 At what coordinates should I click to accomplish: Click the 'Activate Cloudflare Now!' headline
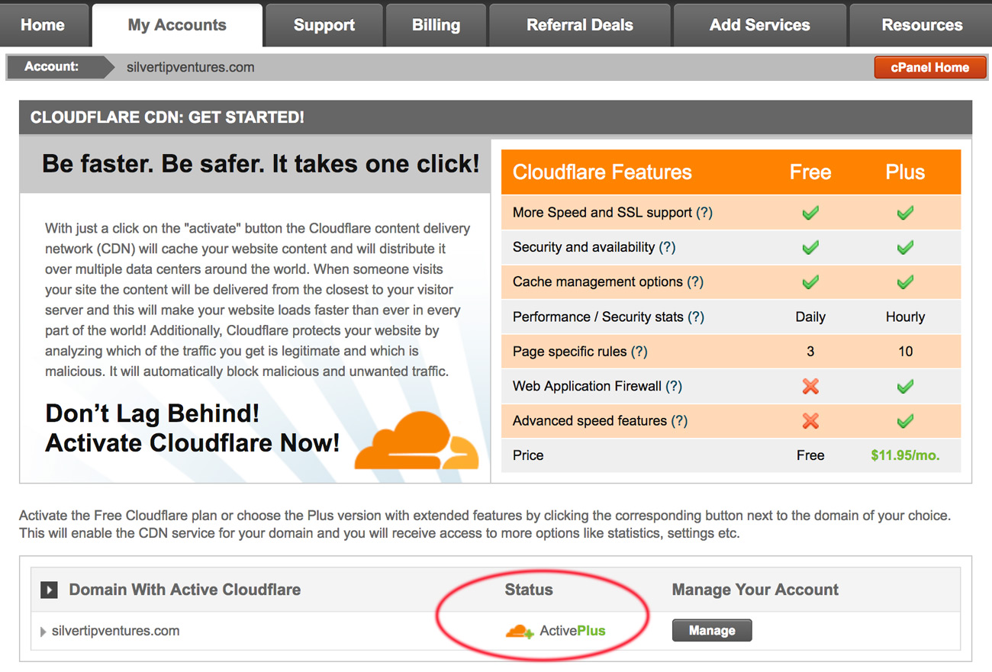[192, 443]
